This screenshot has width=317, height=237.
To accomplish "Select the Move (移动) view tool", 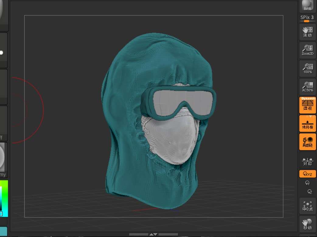I will coord(308,224).
